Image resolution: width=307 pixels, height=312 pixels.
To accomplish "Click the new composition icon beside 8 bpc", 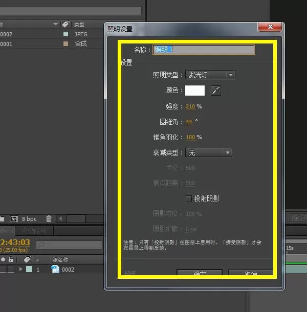I will (x=14, y=219).
